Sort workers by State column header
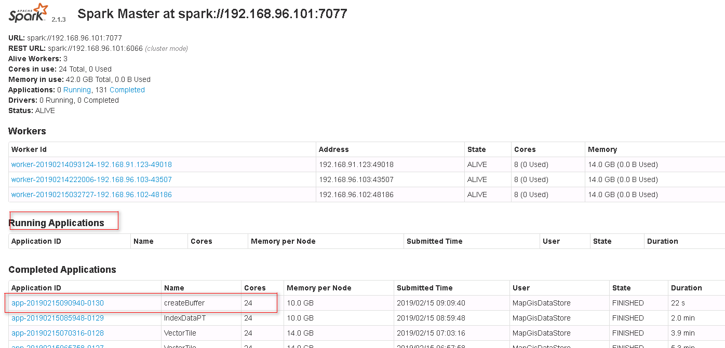Image resolution: width=725 pixels, height=348 pixels. (x=476, y=149)
